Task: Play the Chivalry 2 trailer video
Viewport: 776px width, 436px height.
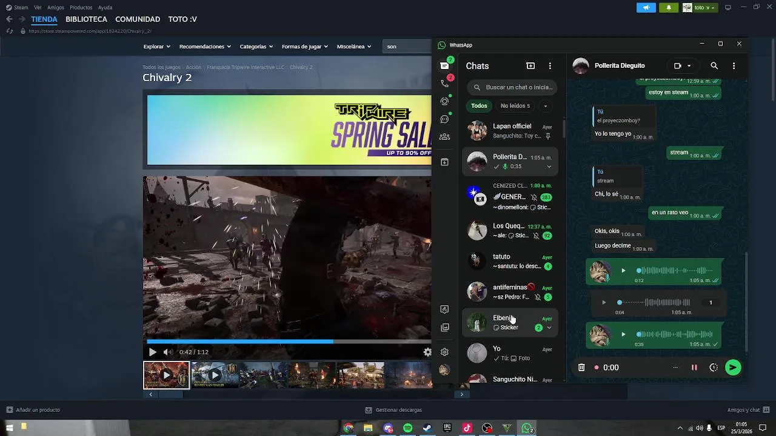Action: pyautogui.click(x=152, y=352)
